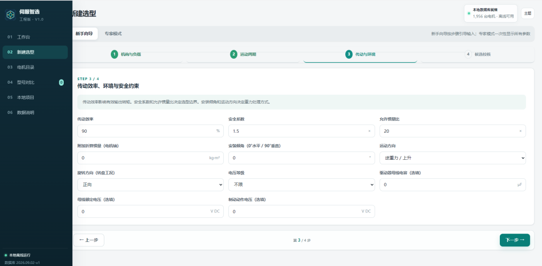Click the ← 上一步 button
This screenshot has width=542, height=266.
(89, 240)
